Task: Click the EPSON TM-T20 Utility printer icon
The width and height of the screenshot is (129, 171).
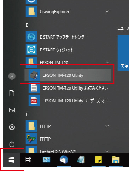Action: (x=34, y=75)
